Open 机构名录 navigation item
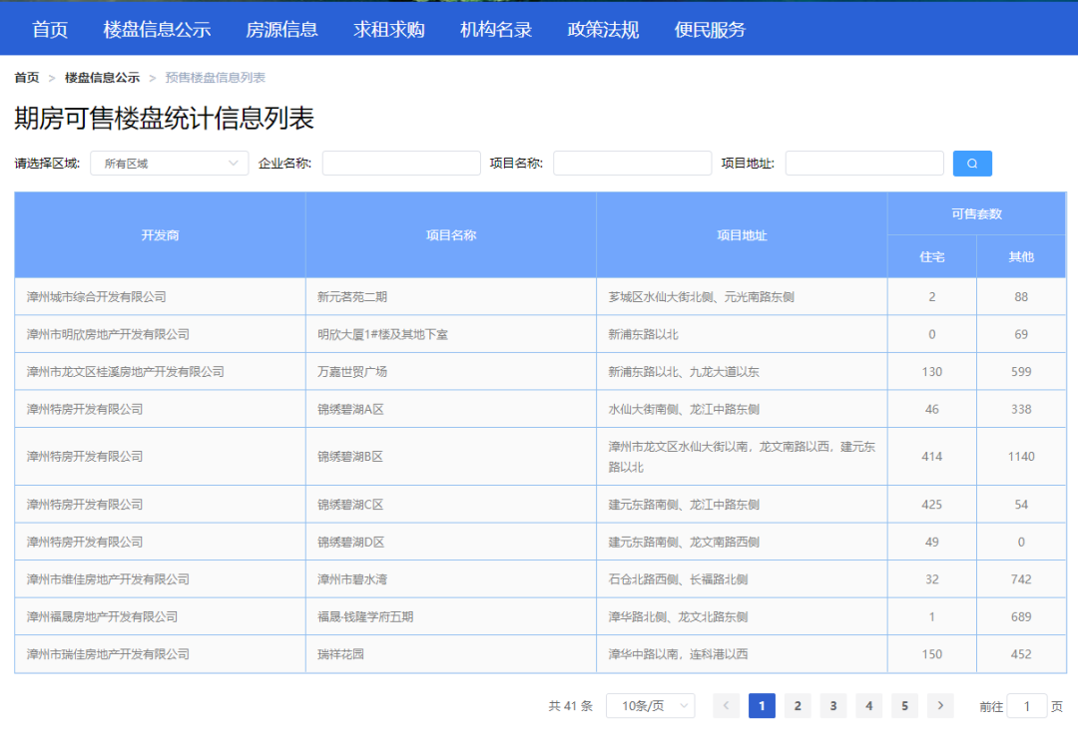Screen dimensions: 1078x745 tap(496, 30)
